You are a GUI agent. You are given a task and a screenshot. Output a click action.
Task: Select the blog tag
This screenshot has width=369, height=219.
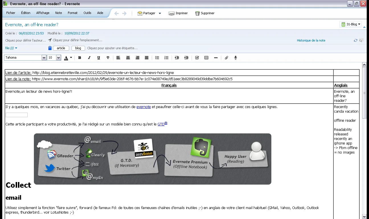point(78,48)
